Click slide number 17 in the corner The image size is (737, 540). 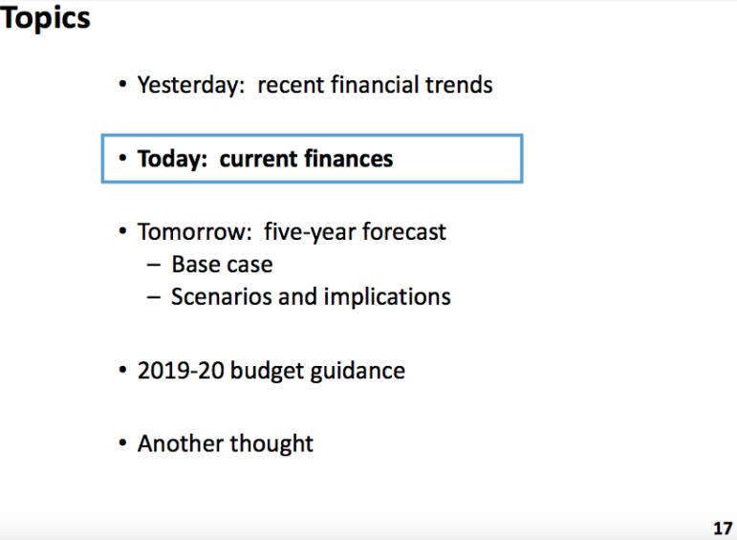tap(723, 529)
